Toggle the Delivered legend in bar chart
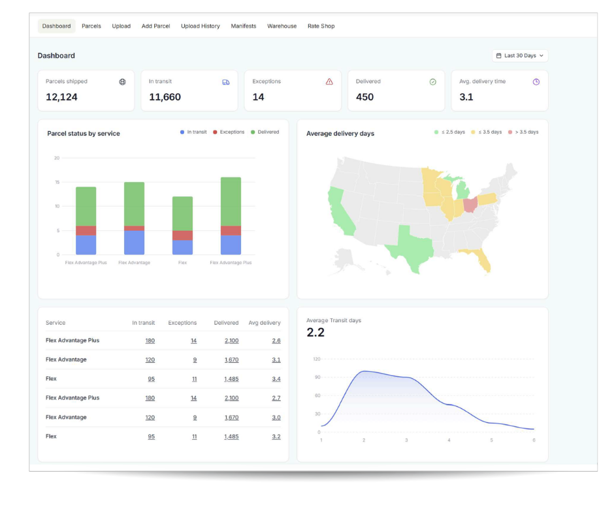The height and width of the screenshot is (514, 614). 265,132
